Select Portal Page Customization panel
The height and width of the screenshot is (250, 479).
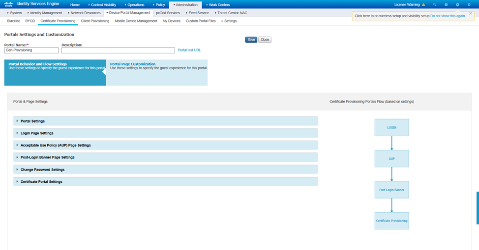tap(157, 73)
